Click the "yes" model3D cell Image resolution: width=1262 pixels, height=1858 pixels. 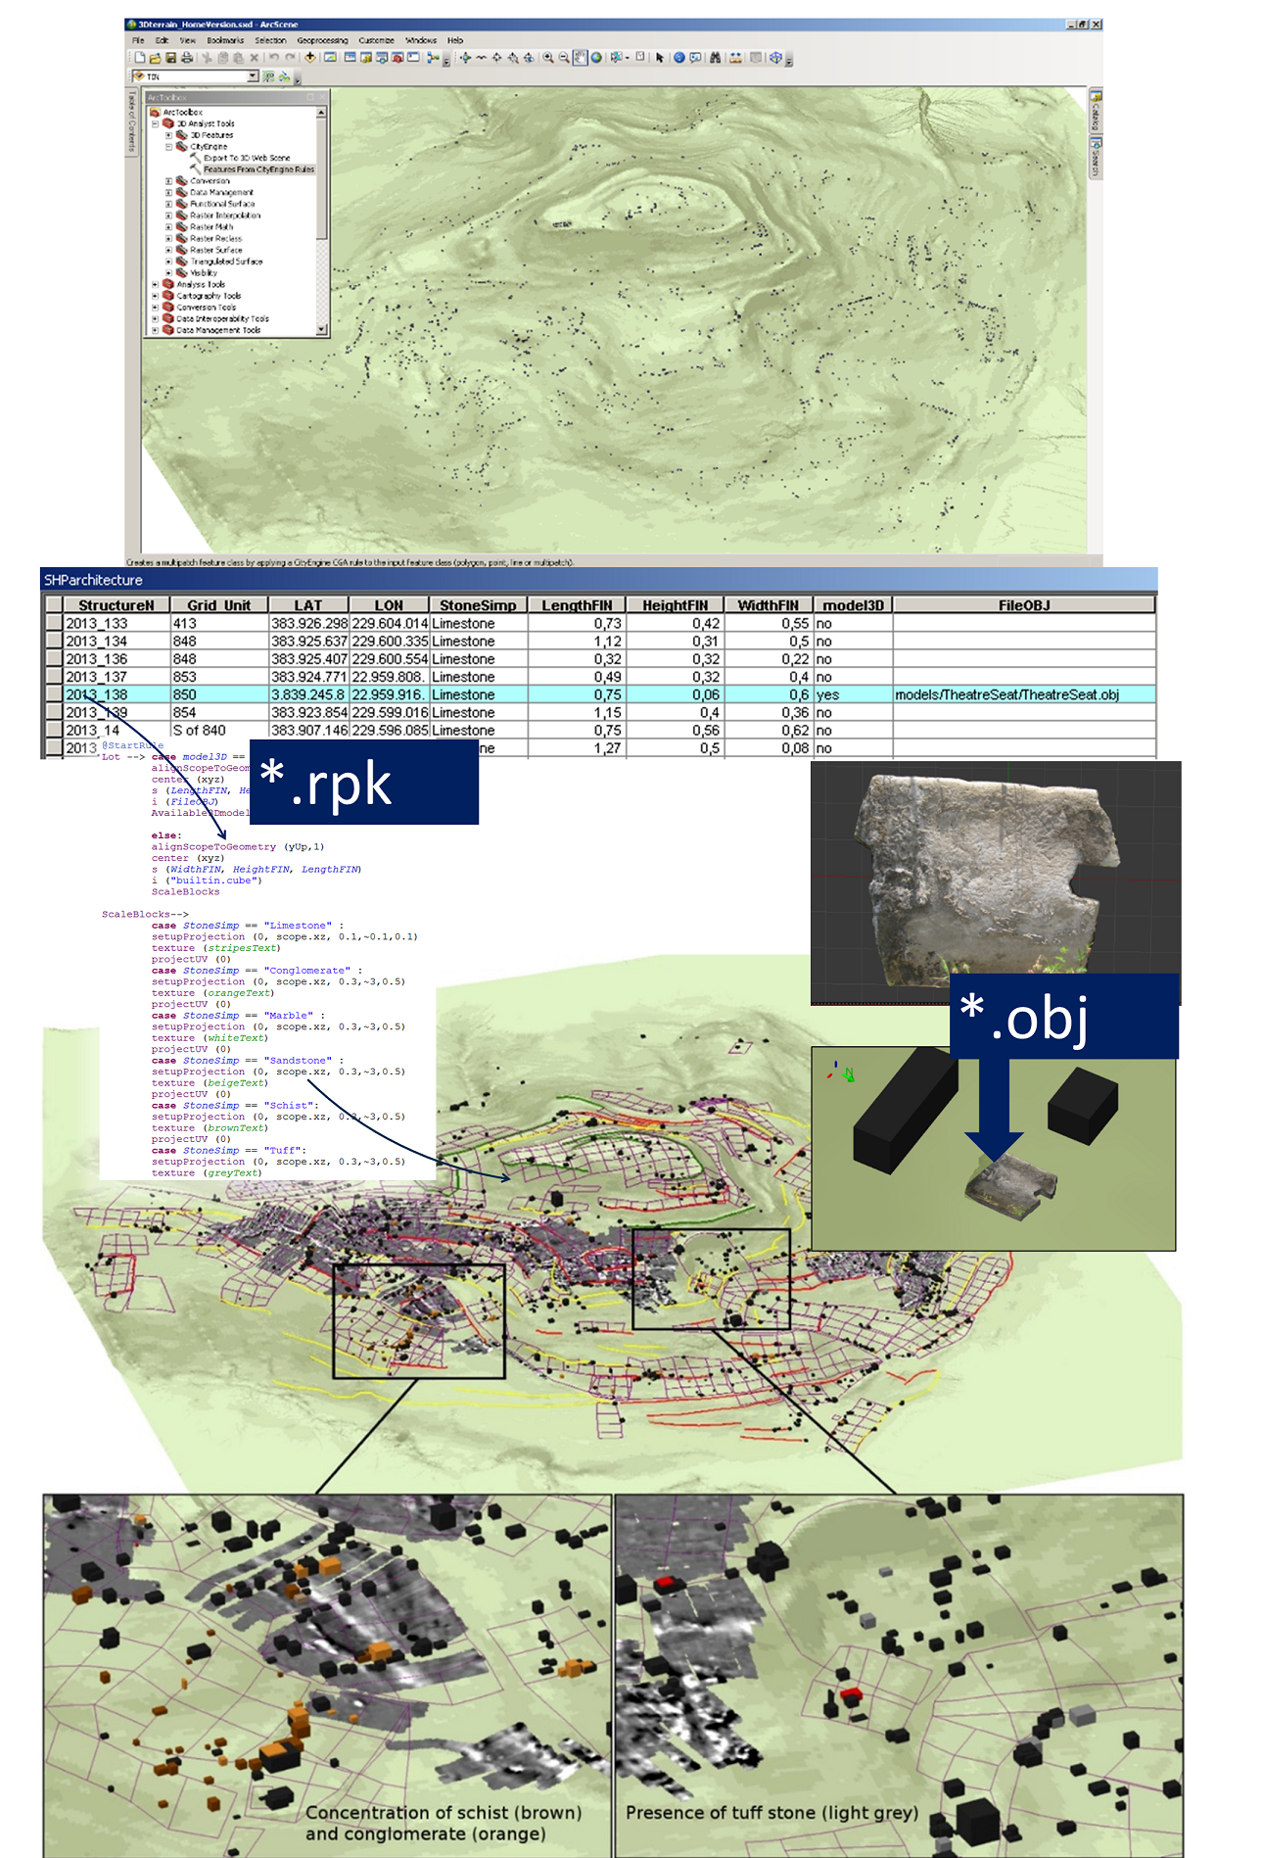[x=853, y=694]
